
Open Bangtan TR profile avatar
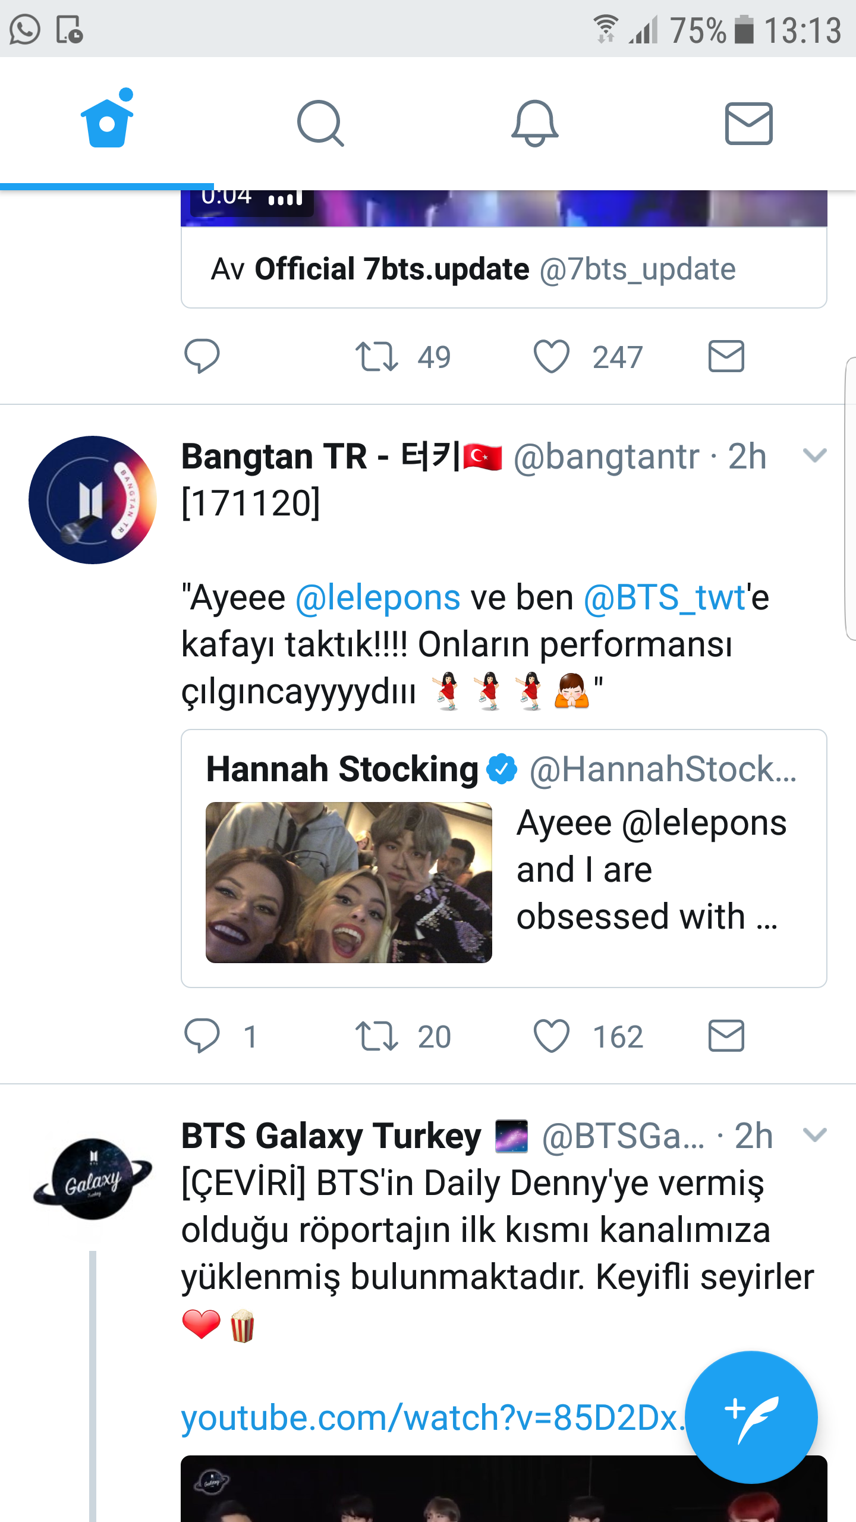[x=93, y=500]
